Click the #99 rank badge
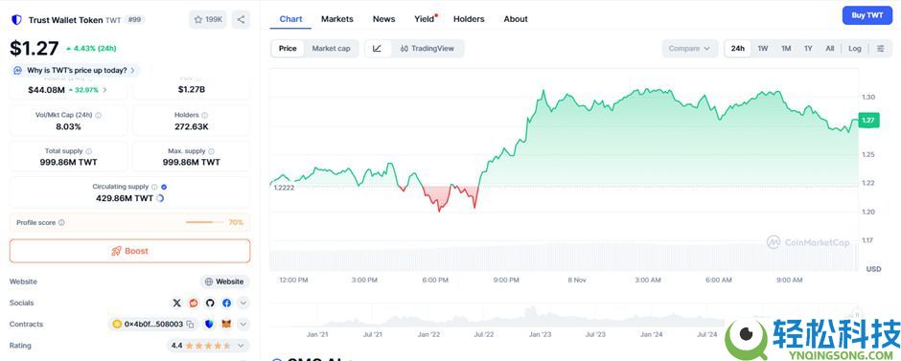The height and width of the screenshot is (361, 901). pyautogui.click(x=135, y=19)
